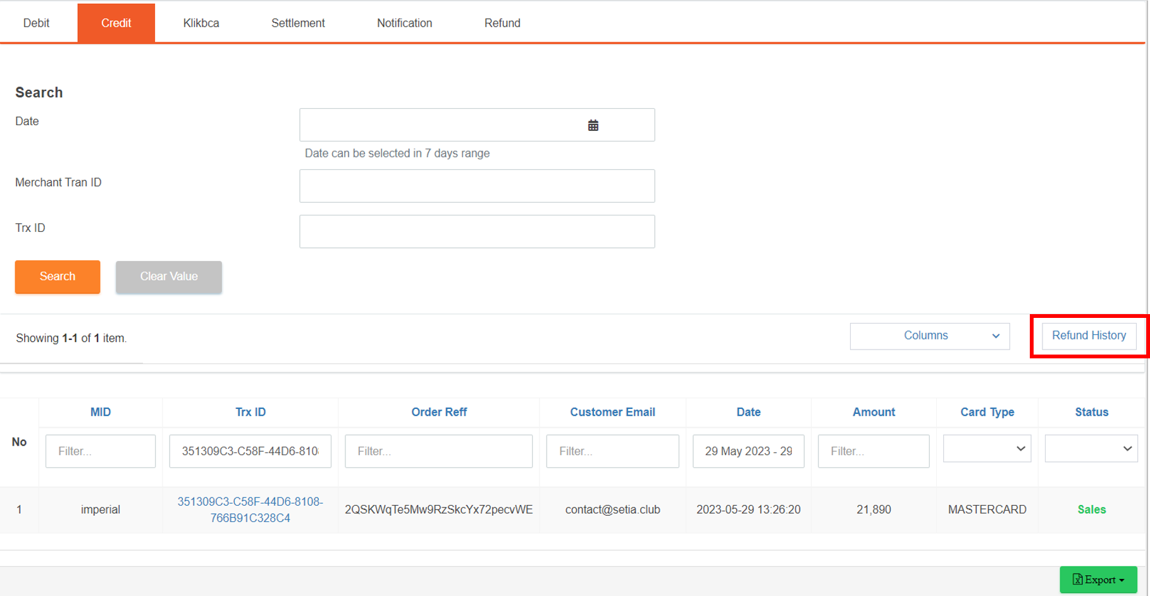Click the calendar icon in Date field
The image size is (1150, 596).
click(x=593, y=125)
